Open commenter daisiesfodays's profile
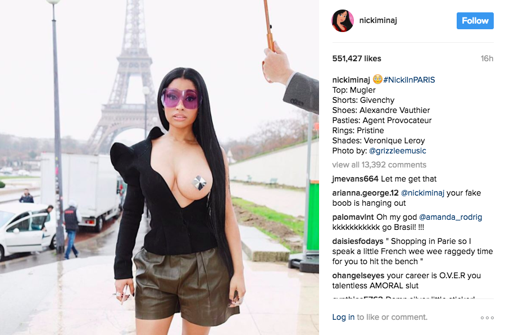Image resolution: width=505 pixels, height=335 pixels. coord(358,241)
